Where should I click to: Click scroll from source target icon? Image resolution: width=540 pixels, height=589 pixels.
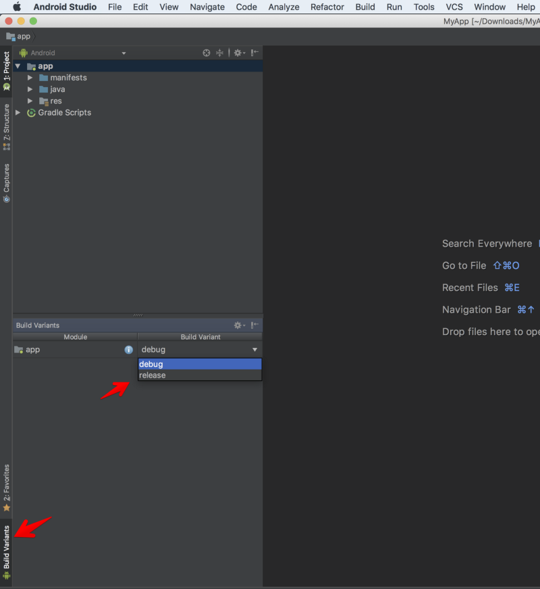click(207, 53)
